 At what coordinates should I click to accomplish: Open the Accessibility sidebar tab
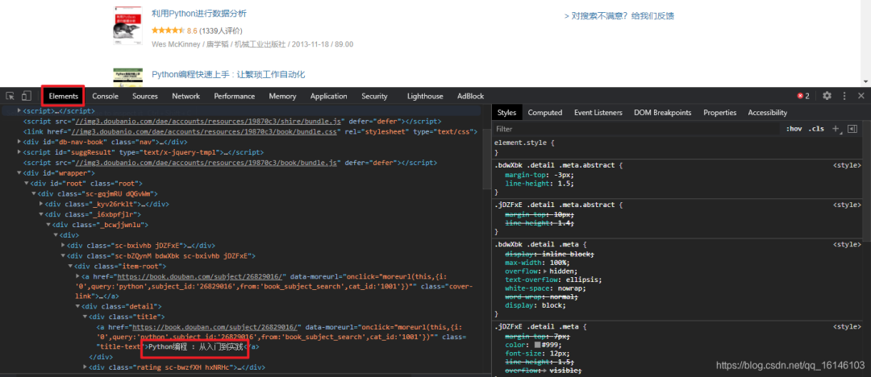click(x=768, y=113)
